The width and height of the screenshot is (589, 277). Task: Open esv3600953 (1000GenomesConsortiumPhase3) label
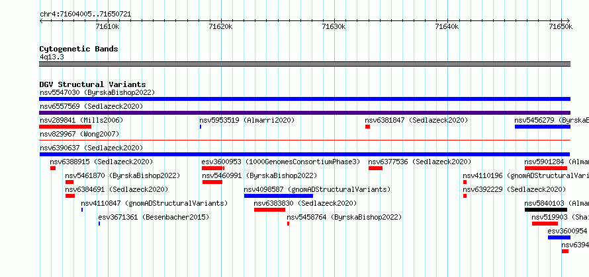pos(281,162)
